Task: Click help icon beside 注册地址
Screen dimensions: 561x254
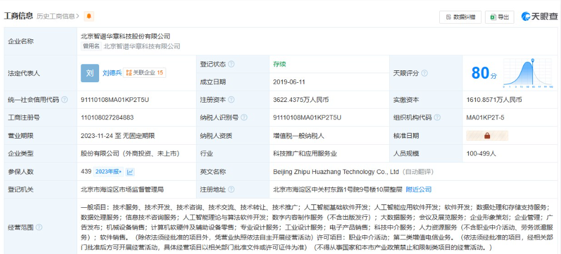Action: coord(231,189)
